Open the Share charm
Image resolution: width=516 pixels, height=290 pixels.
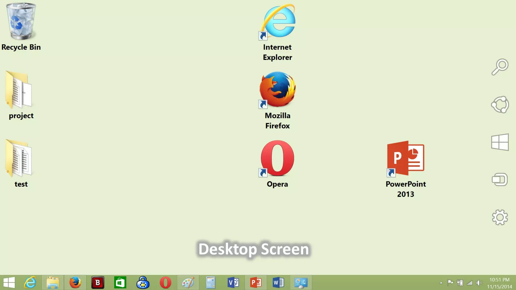(500, 104)
